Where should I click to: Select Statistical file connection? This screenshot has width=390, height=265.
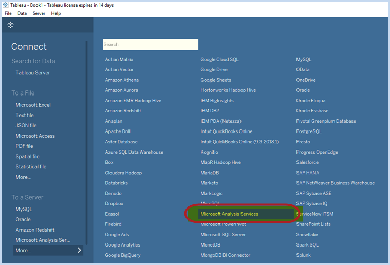(x=31, y=167)
